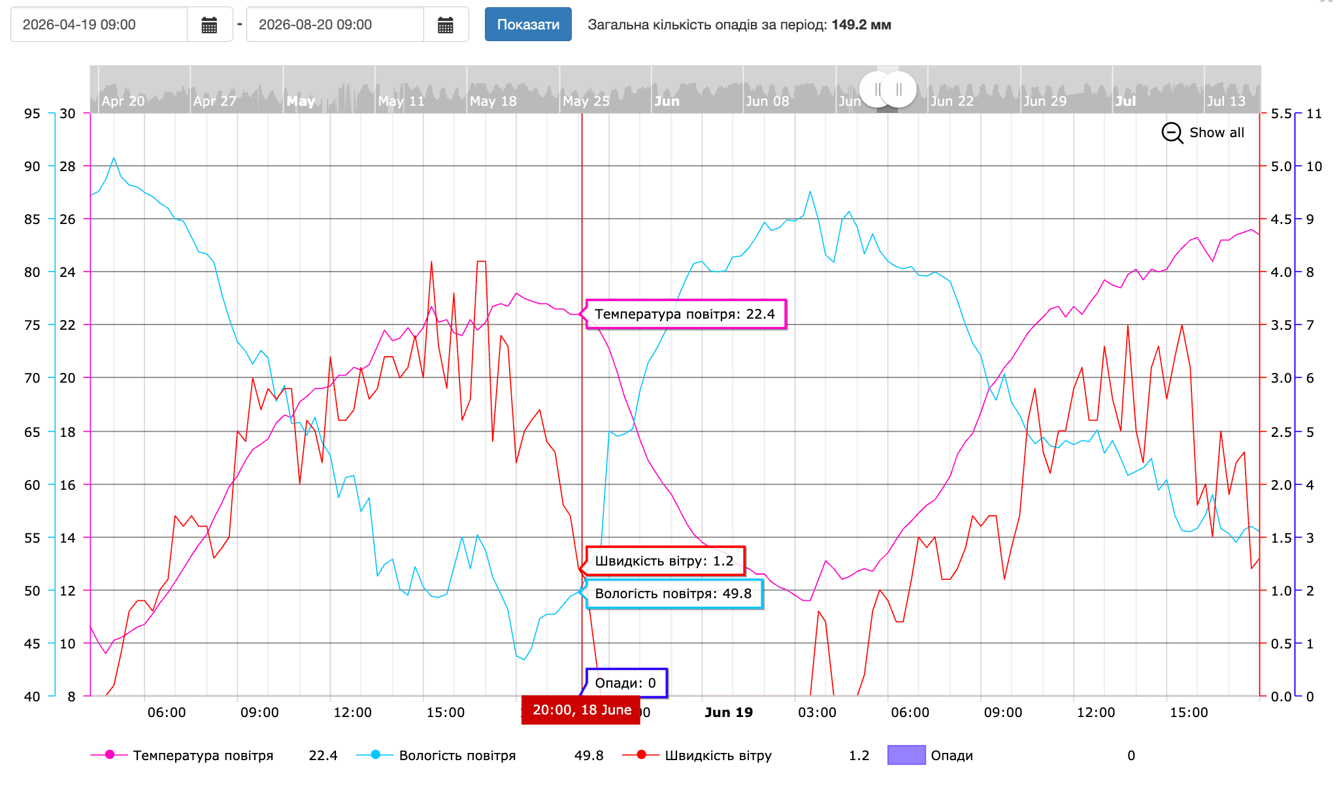Click the Температура повітря 22.4 tooltip
1341x798 pixels.
pos(685,314)
